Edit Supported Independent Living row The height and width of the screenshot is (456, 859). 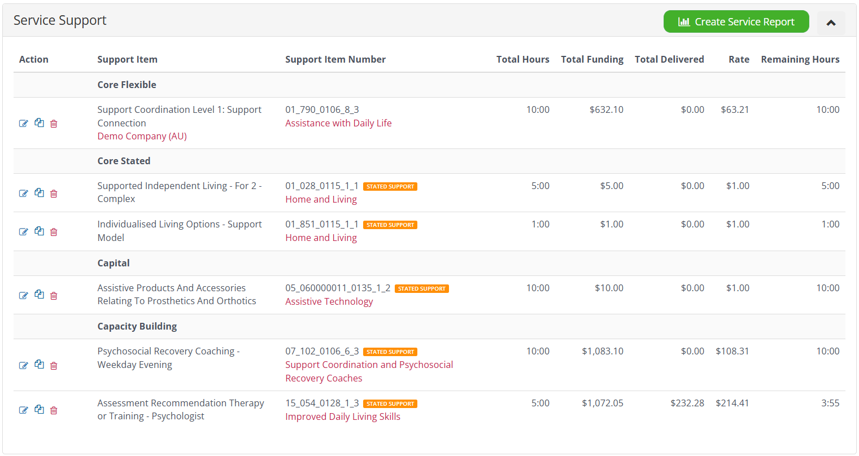(x=24, y=194)
